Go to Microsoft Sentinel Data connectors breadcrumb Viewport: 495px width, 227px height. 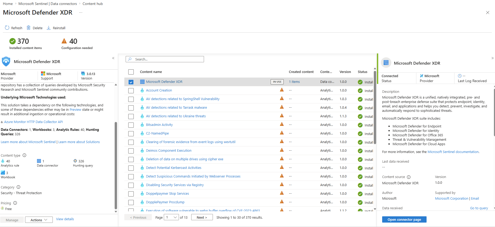tap(48, 4)
